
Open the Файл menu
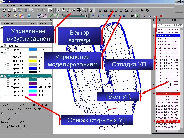[x=5, y=6]
